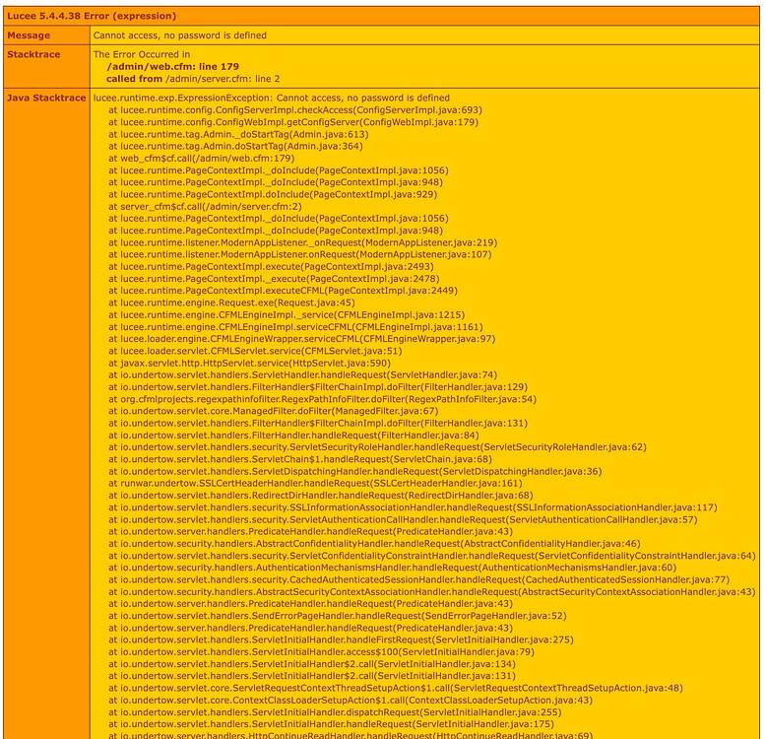Image resolution: width=766 pixels, height=739 pixels.
Task: Click 'CFMLServlet.service(CFMLServlet.java:51)' line
Action: [255, 351]
